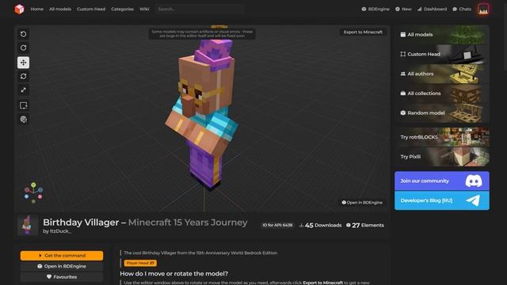The image size is (507, 285).
Task: Open Chats in the header
Action: coord(462,9)
